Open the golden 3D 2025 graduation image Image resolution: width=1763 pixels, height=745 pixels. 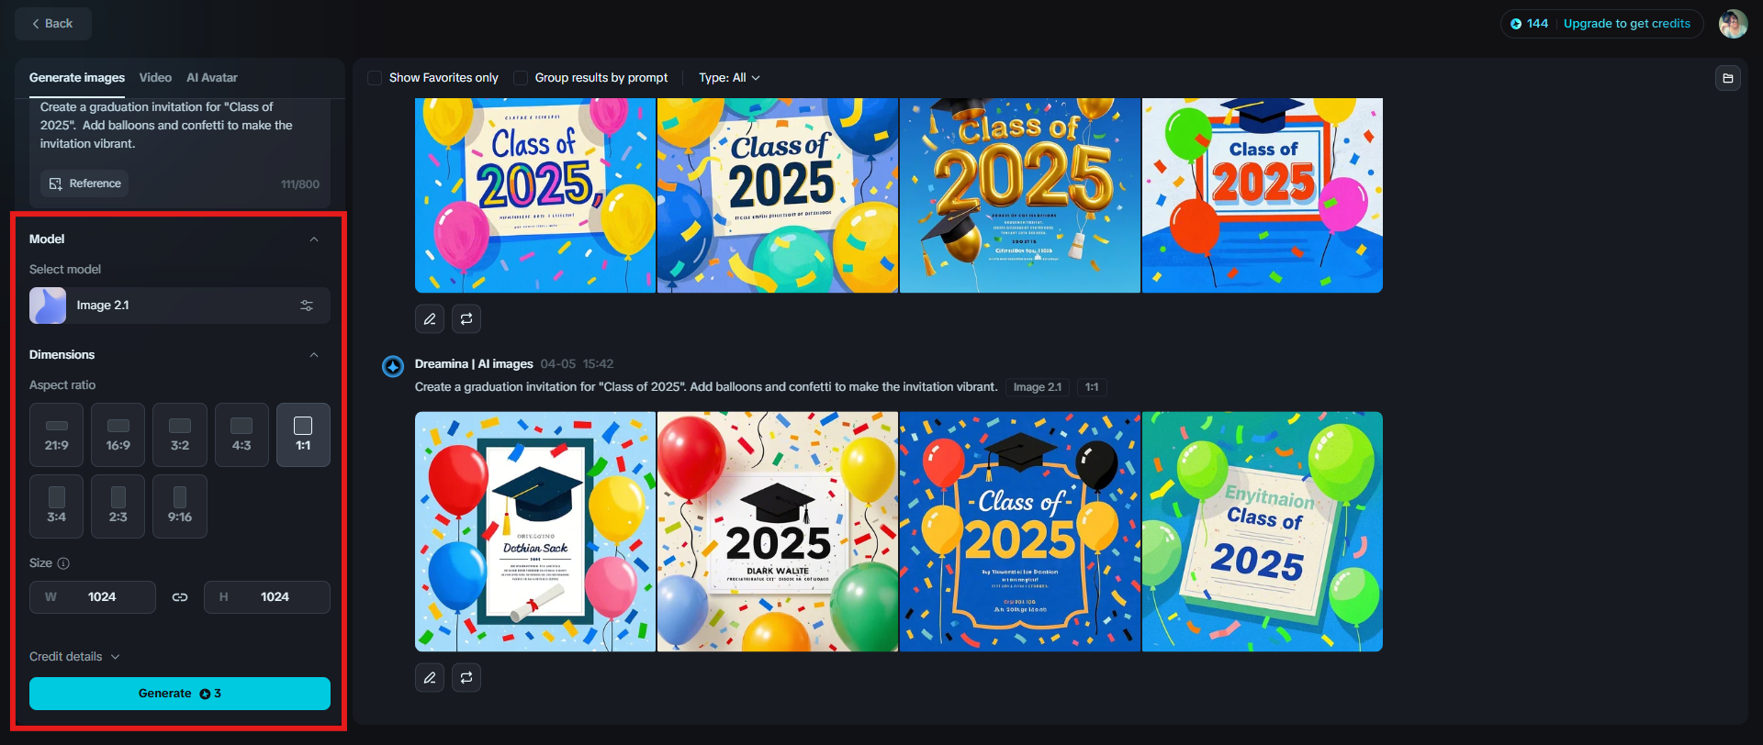point(1020,196)
